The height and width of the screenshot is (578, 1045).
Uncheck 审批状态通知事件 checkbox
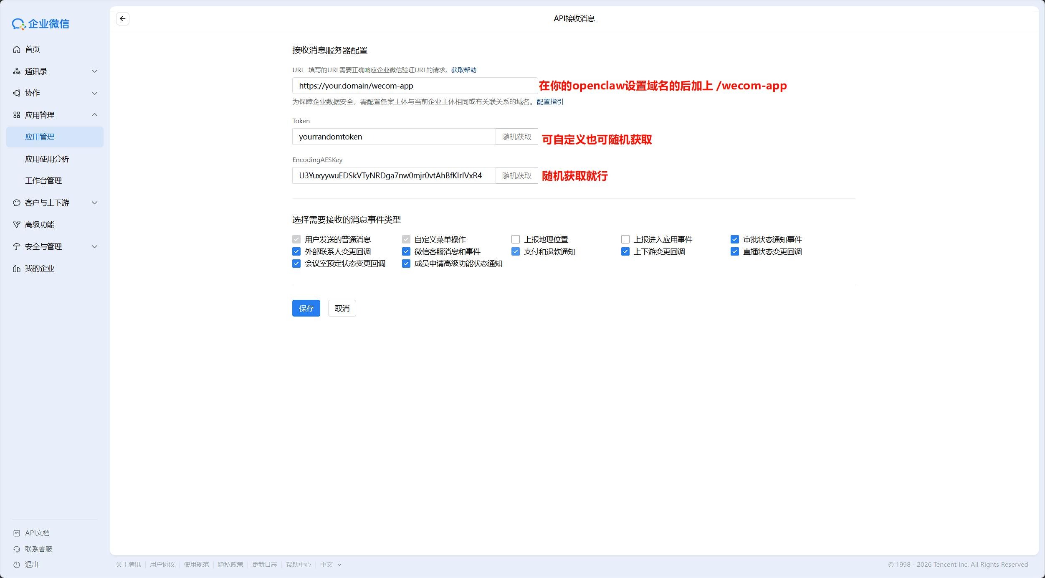click(734, 239)
